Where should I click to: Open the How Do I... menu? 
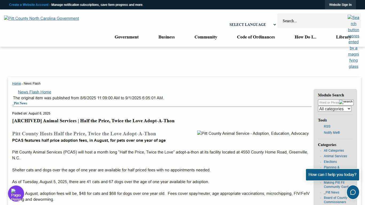click(305, 37)
